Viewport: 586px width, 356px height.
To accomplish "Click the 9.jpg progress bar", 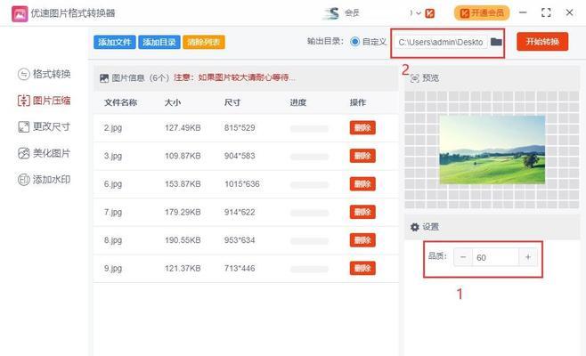I will (309, 269).
